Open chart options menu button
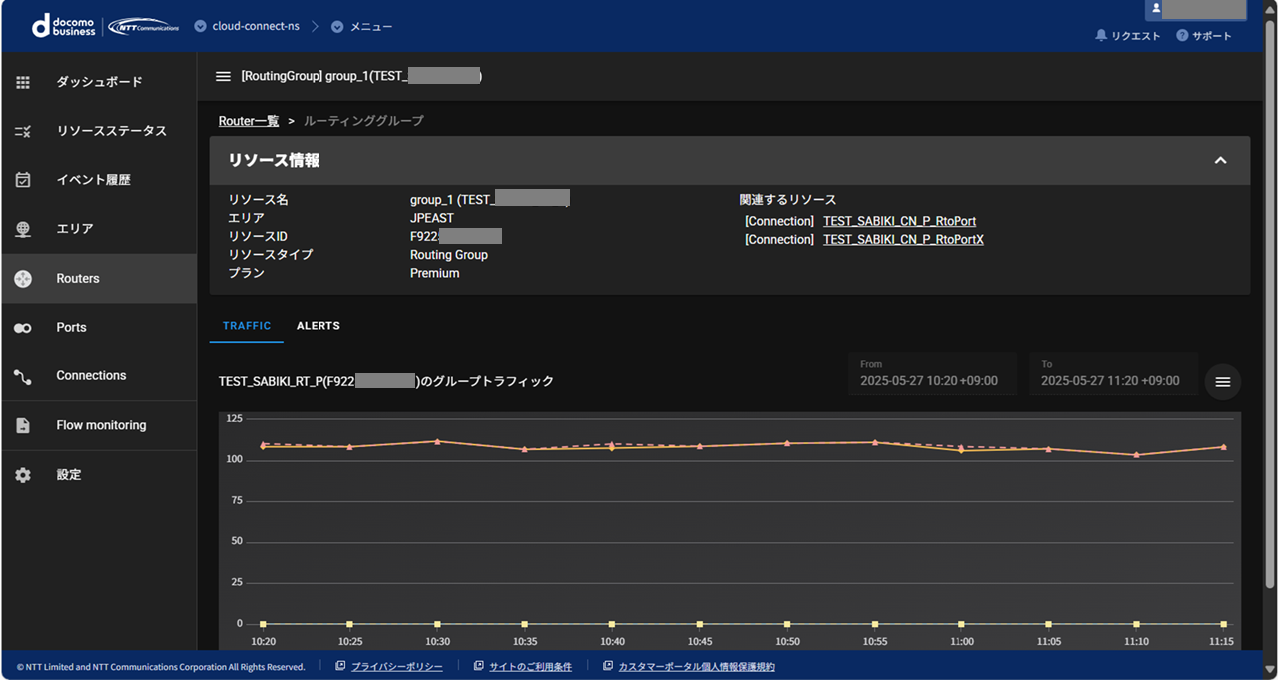 pyautogui.click(x=1223, y=381)
